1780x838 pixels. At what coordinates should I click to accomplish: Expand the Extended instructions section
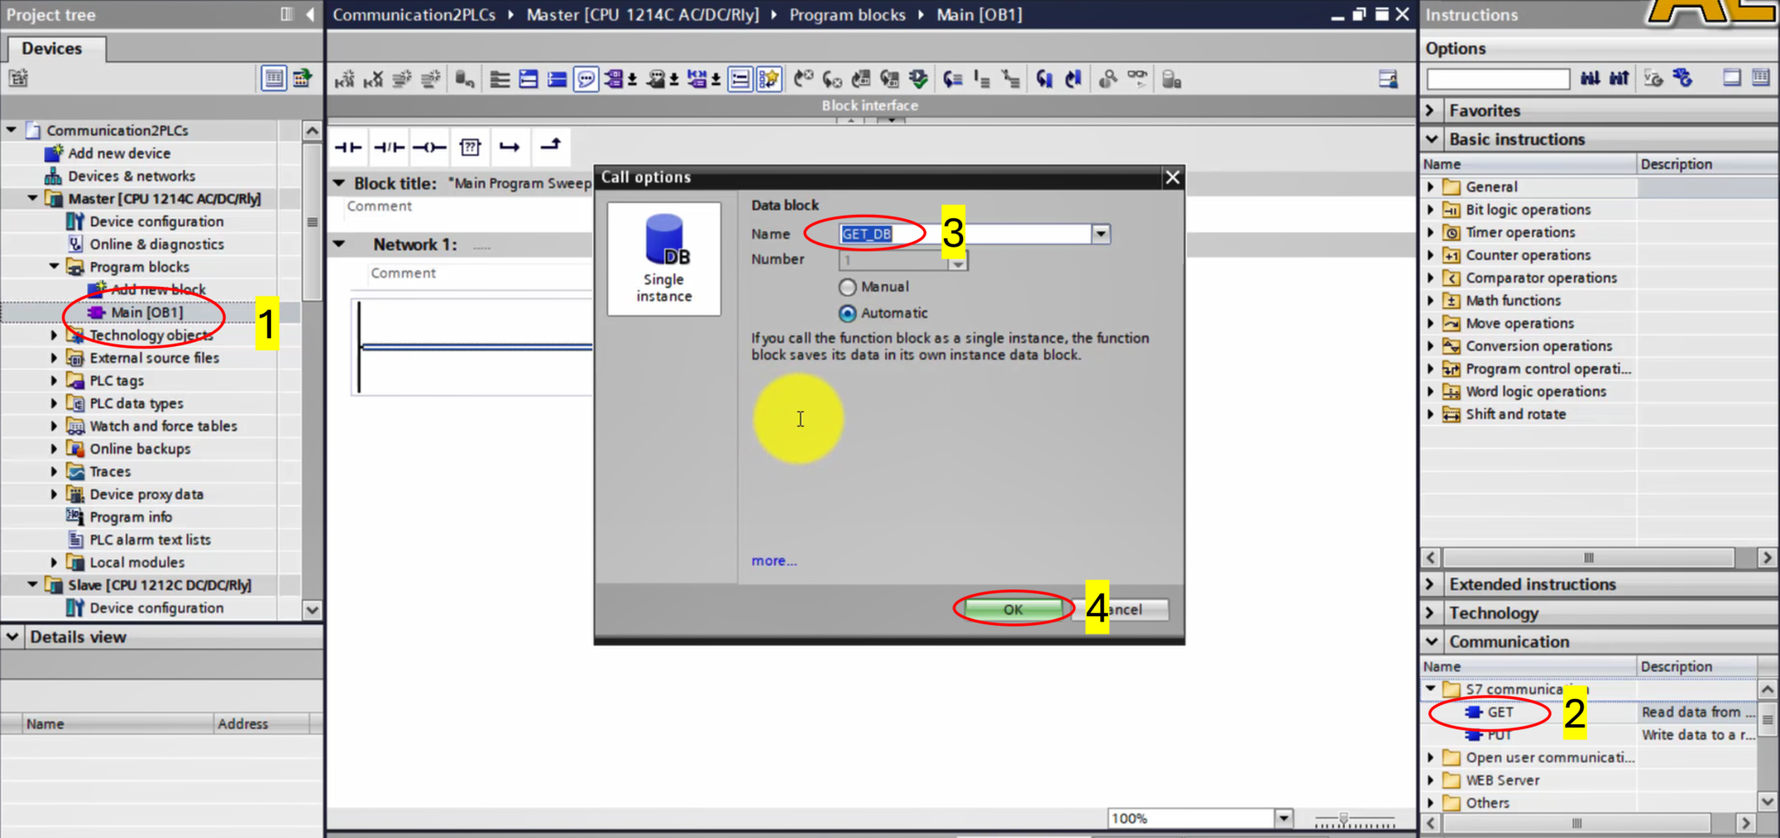(x=1431, y=583)
